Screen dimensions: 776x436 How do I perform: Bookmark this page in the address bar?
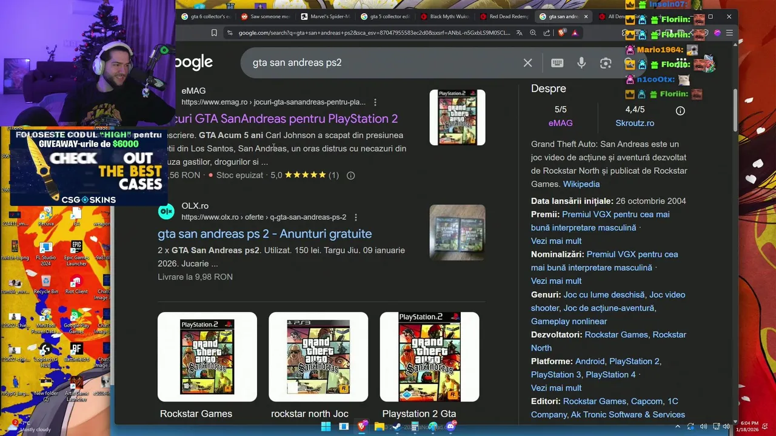(214, 33)
